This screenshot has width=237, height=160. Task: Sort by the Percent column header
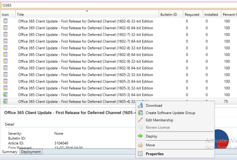tap(229, 14)
